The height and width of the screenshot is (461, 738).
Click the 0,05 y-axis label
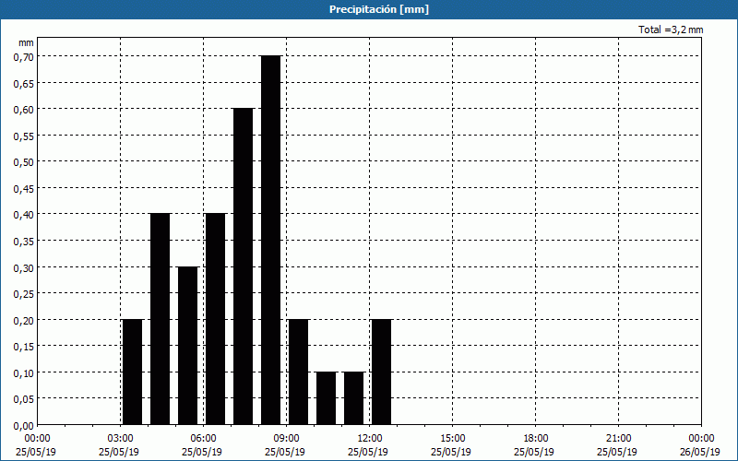point(24,399)
